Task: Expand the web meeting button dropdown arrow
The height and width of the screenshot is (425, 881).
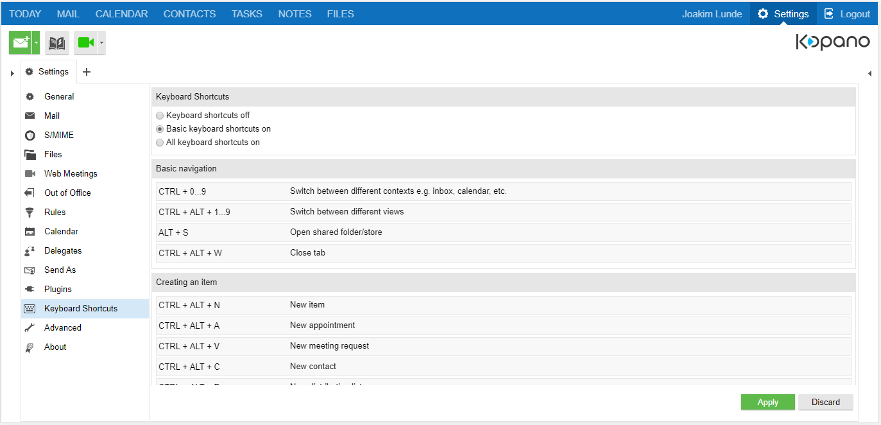Action: [x=101, y=42]
